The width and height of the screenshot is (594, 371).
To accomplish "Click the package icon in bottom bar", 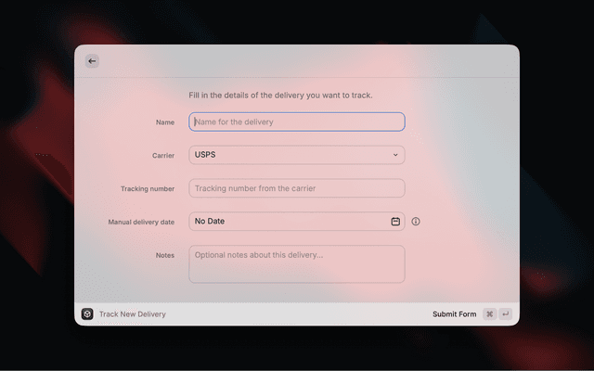I will point(87,314).
